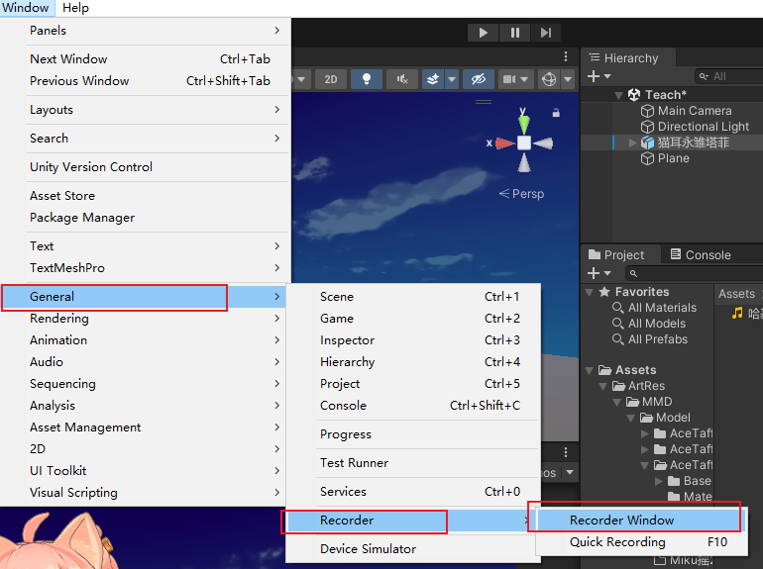Open the Window menu
Viewport: 763px width, 569px height.
pos(26,8)
